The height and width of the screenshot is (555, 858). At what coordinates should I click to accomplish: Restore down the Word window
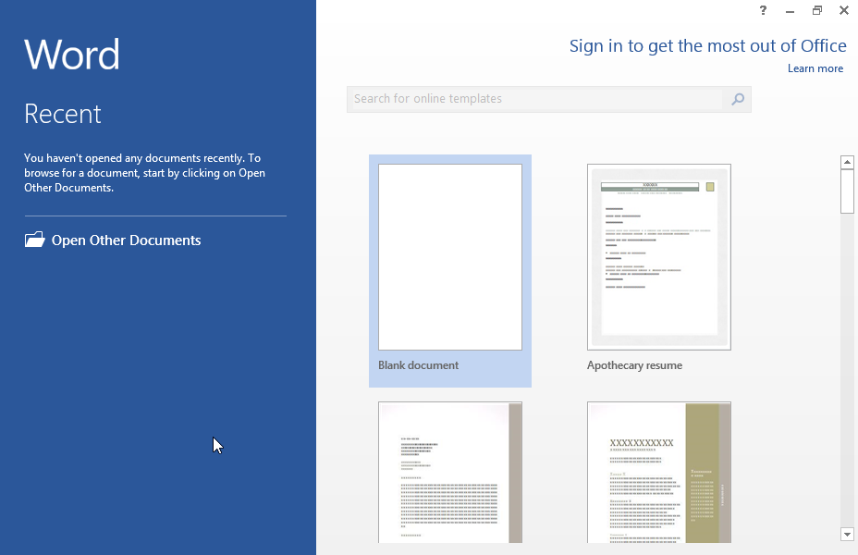click(x=817, y=10)
